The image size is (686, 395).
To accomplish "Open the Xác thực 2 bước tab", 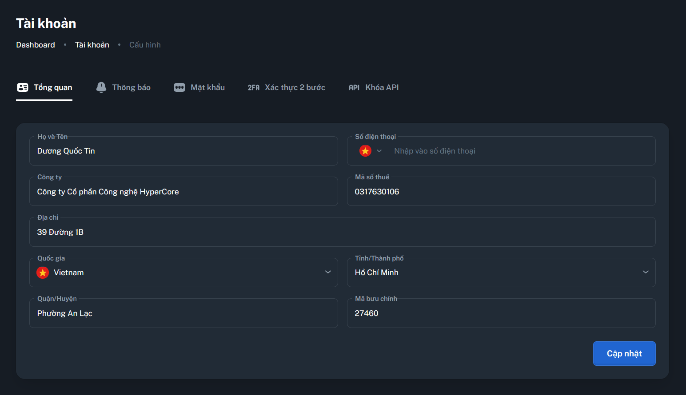I will pos(287,87).
